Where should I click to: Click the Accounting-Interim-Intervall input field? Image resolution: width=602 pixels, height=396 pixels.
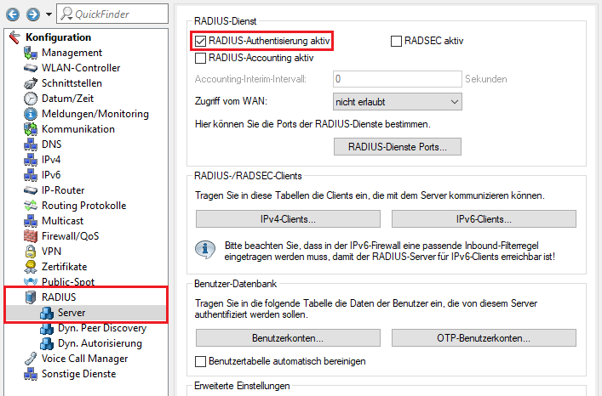(398, 79)
